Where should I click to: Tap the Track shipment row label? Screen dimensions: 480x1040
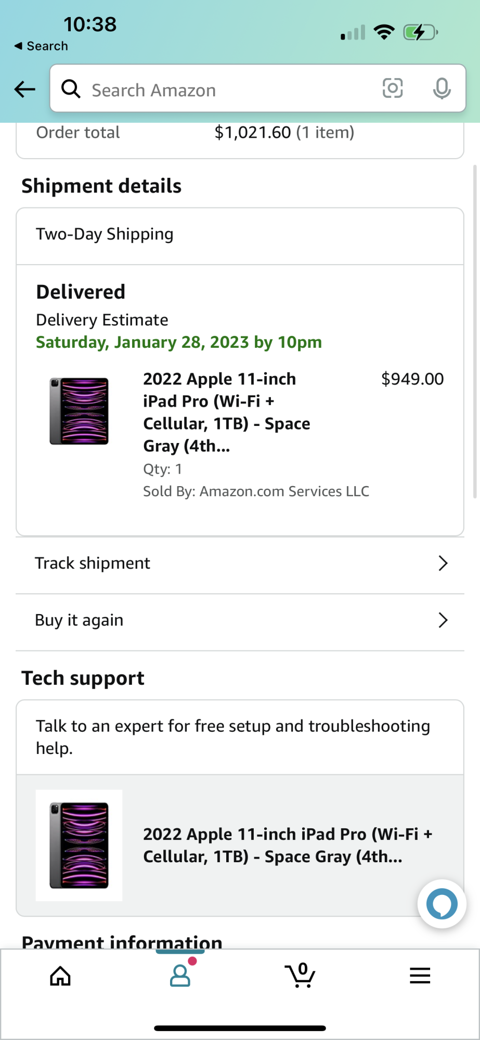click(x=93, y=563)
